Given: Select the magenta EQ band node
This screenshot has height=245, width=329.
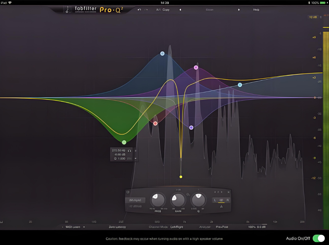Looking at the screenshot, I should (x=196, y=67).
